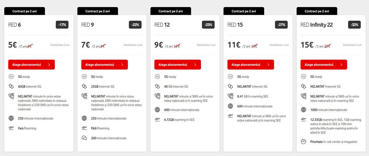The width and height of the screenshot is (369, 156).
Task: Click the phone icon in RED 9 card
Action: tap(84, 96)
